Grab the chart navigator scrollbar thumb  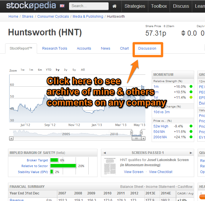coord(137,138)
